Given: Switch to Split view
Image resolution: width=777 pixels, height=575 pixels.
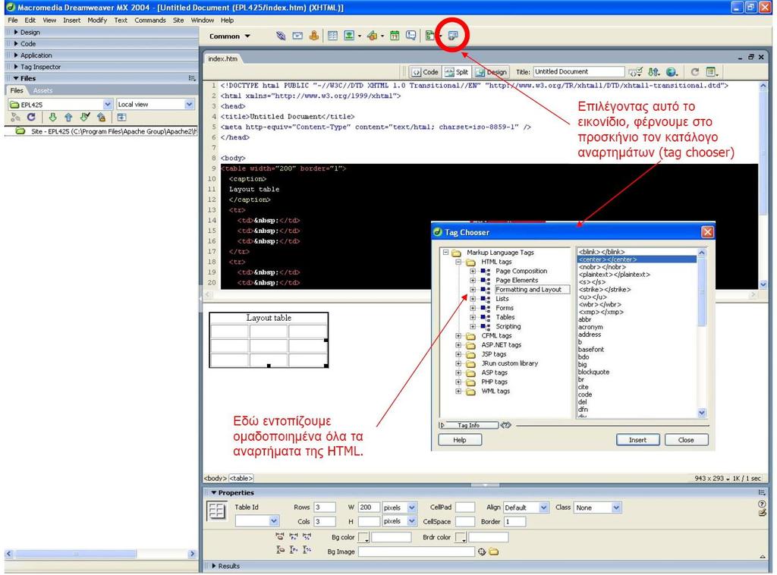Looking at the screenshot, I should [x=456, y=72].
